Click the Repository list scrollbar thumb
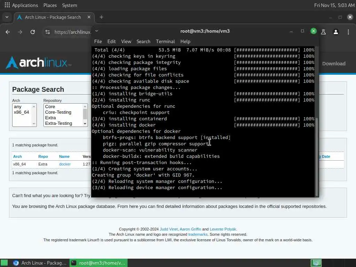 [x=85, y=114]
